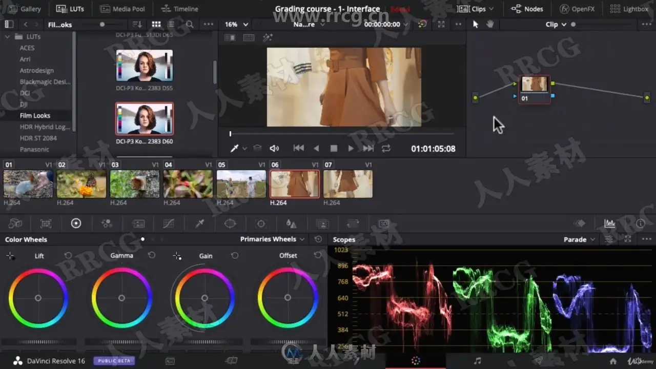Open the Primaries Wheels mode dropdown
The width and height of the screenshot is (656, 369).
[273, 239]
